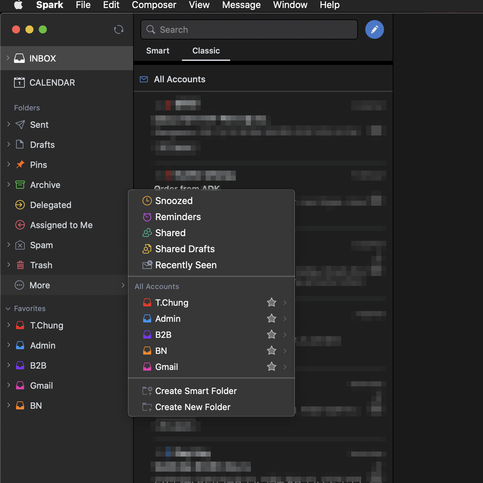Click the search magnifier icon

(151, 29)
